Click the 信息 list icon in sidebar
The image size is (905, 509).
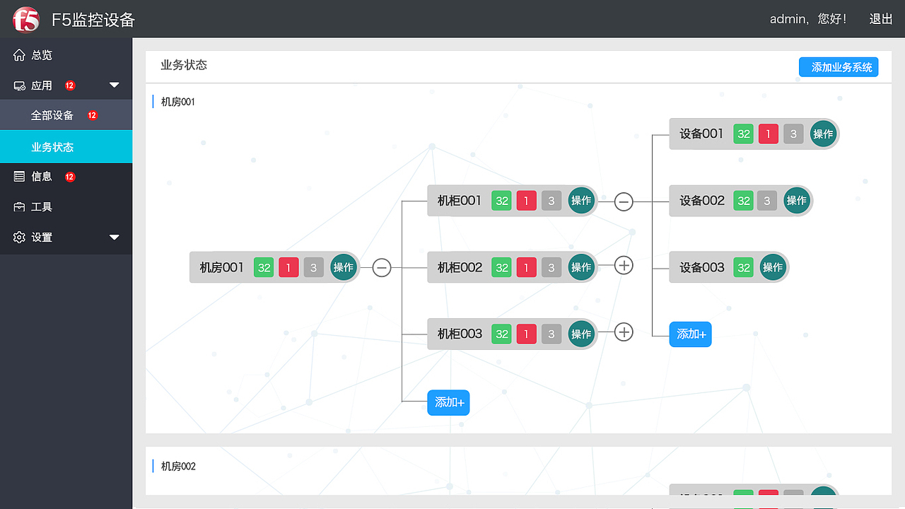[x=19, y=177]
